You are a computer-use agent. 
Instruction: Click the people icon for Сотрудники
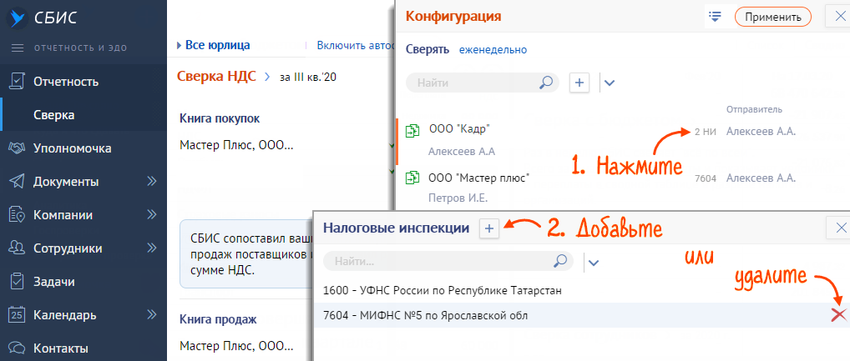[x=18, y=248]
